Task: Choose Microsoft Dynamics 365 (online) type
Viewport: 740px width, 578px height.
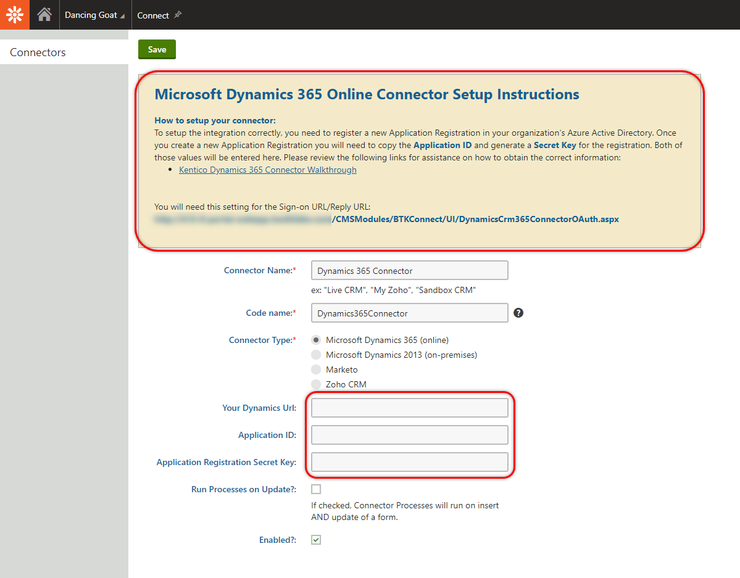Action: tap(316, 340)
